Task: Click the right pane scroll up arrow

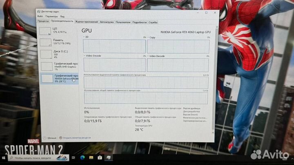Action: (217, 27)
